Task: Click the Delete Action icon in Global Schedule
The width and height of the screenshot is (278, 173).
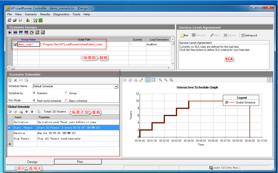Action: coord(21,112)
